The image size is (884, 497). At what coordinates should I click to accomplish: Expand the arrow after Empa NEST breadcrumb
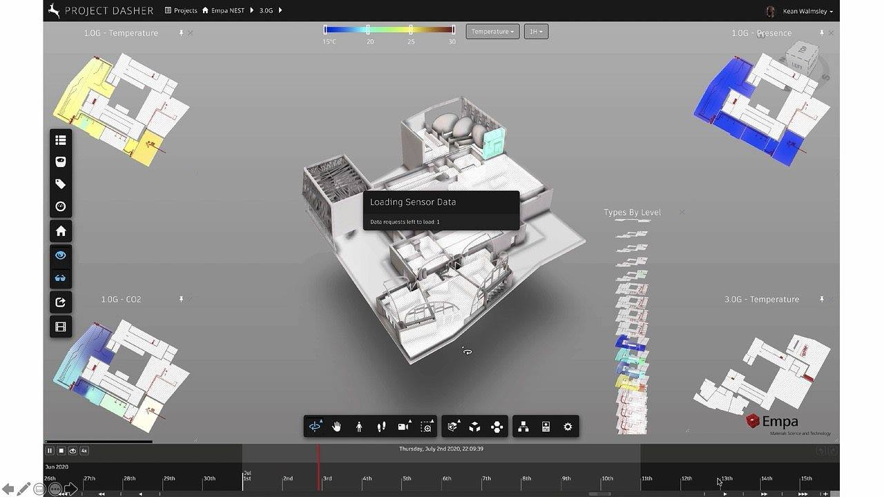(252, 10)
